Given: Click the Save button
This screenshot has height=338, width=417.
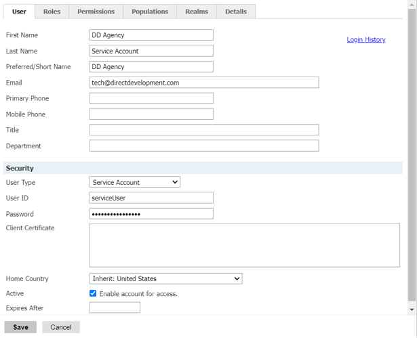Looking at the screenshot, I should (20, 327).
